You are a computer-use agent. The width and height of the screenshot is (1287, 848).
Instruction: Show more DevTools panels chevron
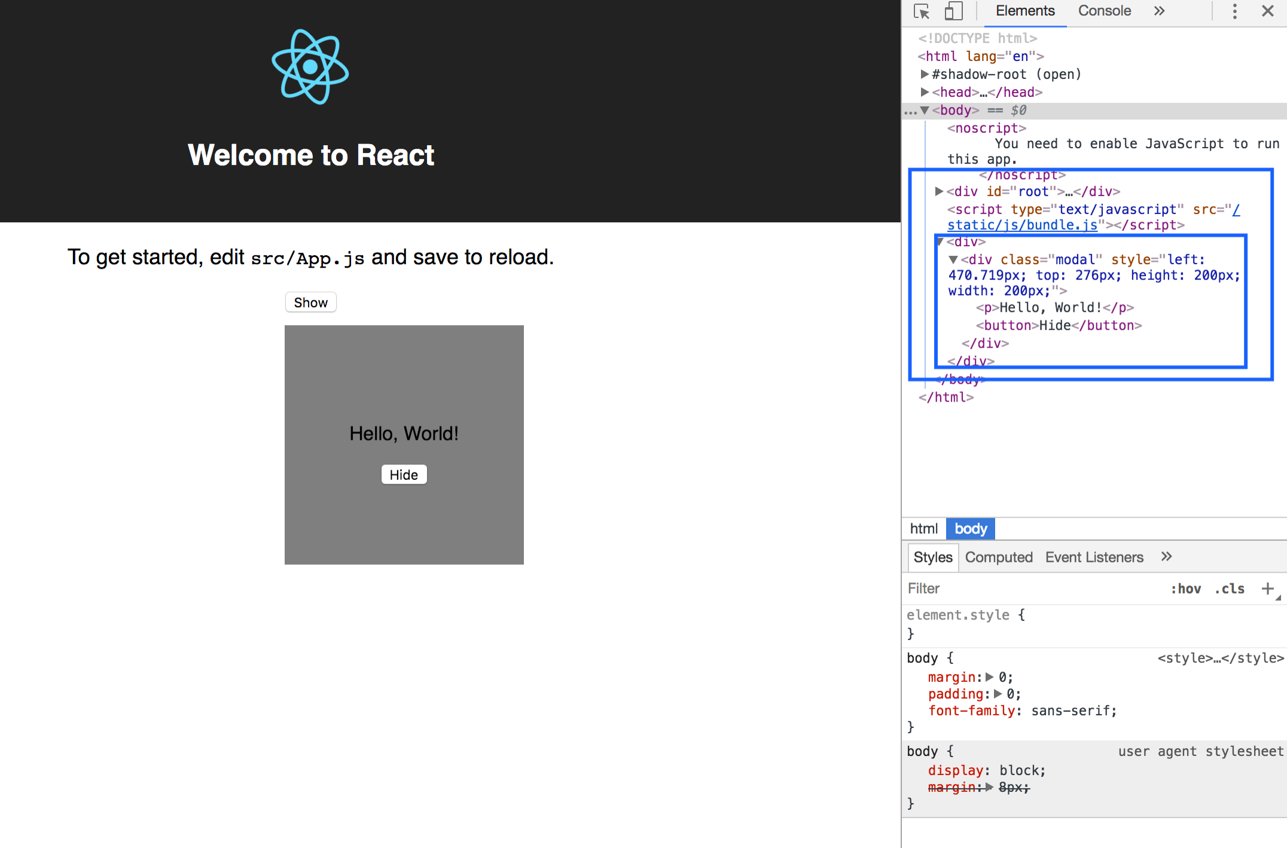(1159, 11)
